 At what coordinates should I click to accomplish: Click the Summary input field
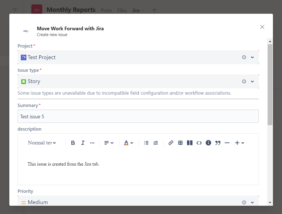138,116
